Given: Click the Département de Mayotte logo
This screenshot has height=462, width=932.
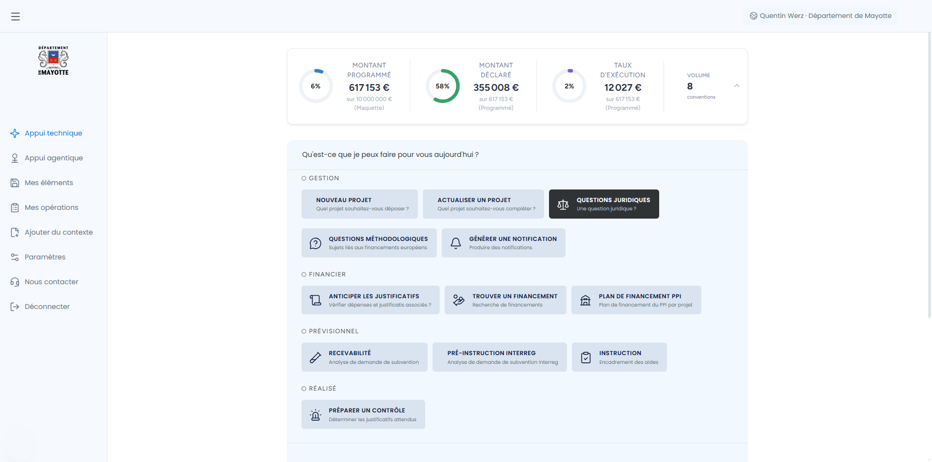Looking at the screenshot, I should 53,61.
